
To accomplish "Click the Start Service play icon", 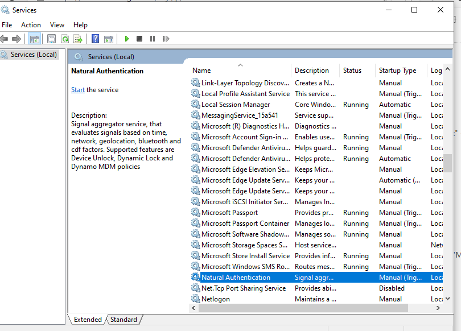I will click(127, 39).
